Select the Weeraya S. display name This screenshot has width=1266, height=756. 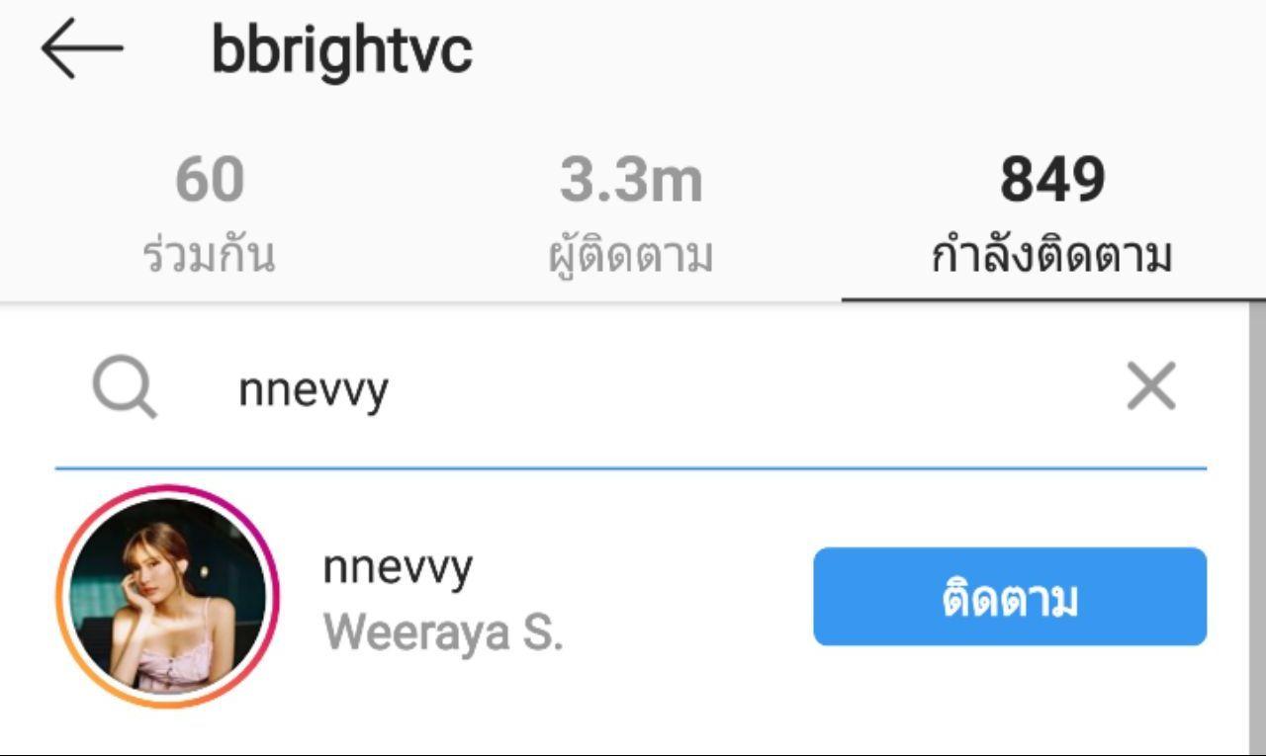(443, 631)
